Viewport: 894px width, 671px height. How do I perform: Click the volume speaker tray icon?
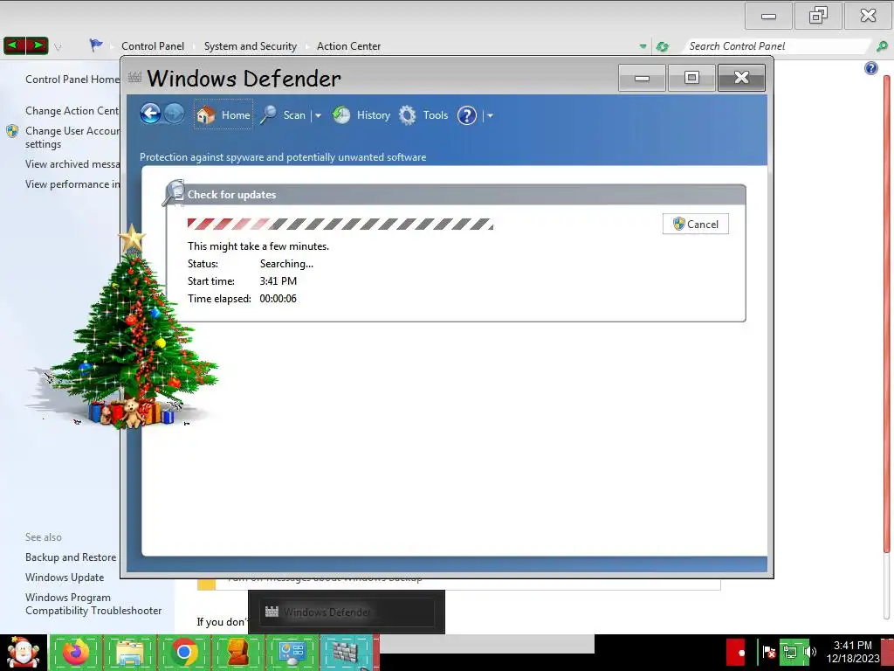tap(809, 652)
